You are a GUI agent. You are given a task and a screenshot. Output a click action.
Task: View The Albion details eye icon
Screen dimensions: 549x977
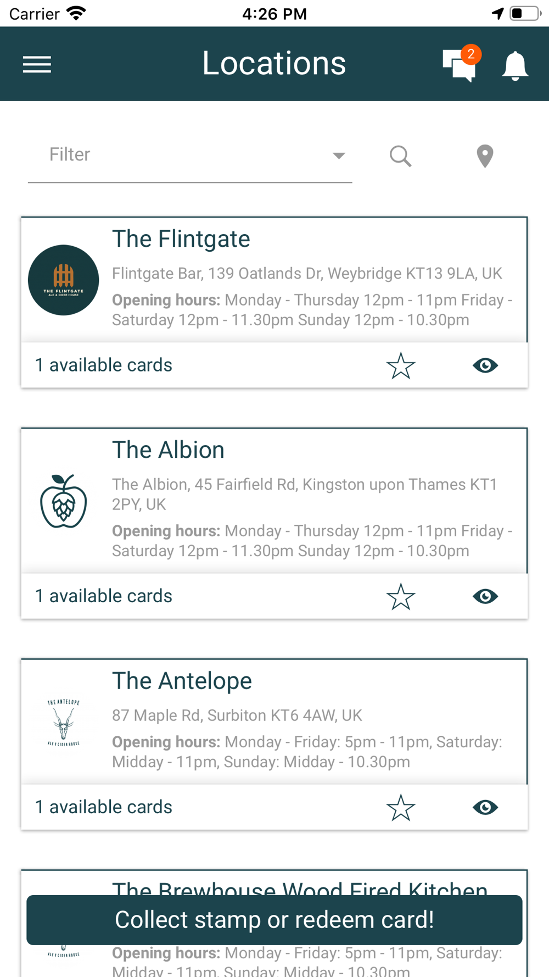click(x=485, y=596)
